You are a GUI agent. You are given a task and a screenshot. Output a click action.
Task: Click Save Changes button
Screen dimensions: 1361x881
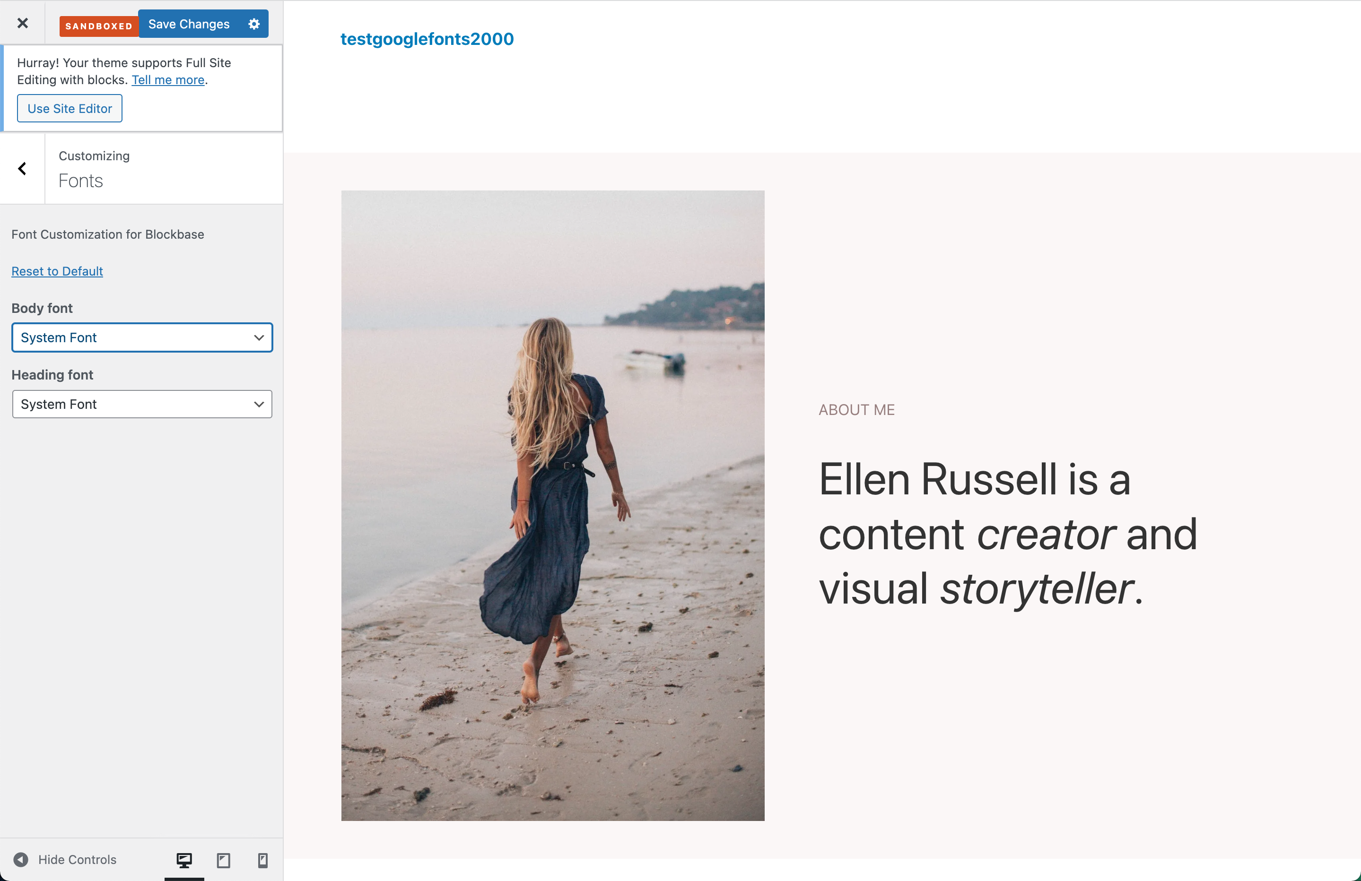pyautogui.click(x=189, y=24)
